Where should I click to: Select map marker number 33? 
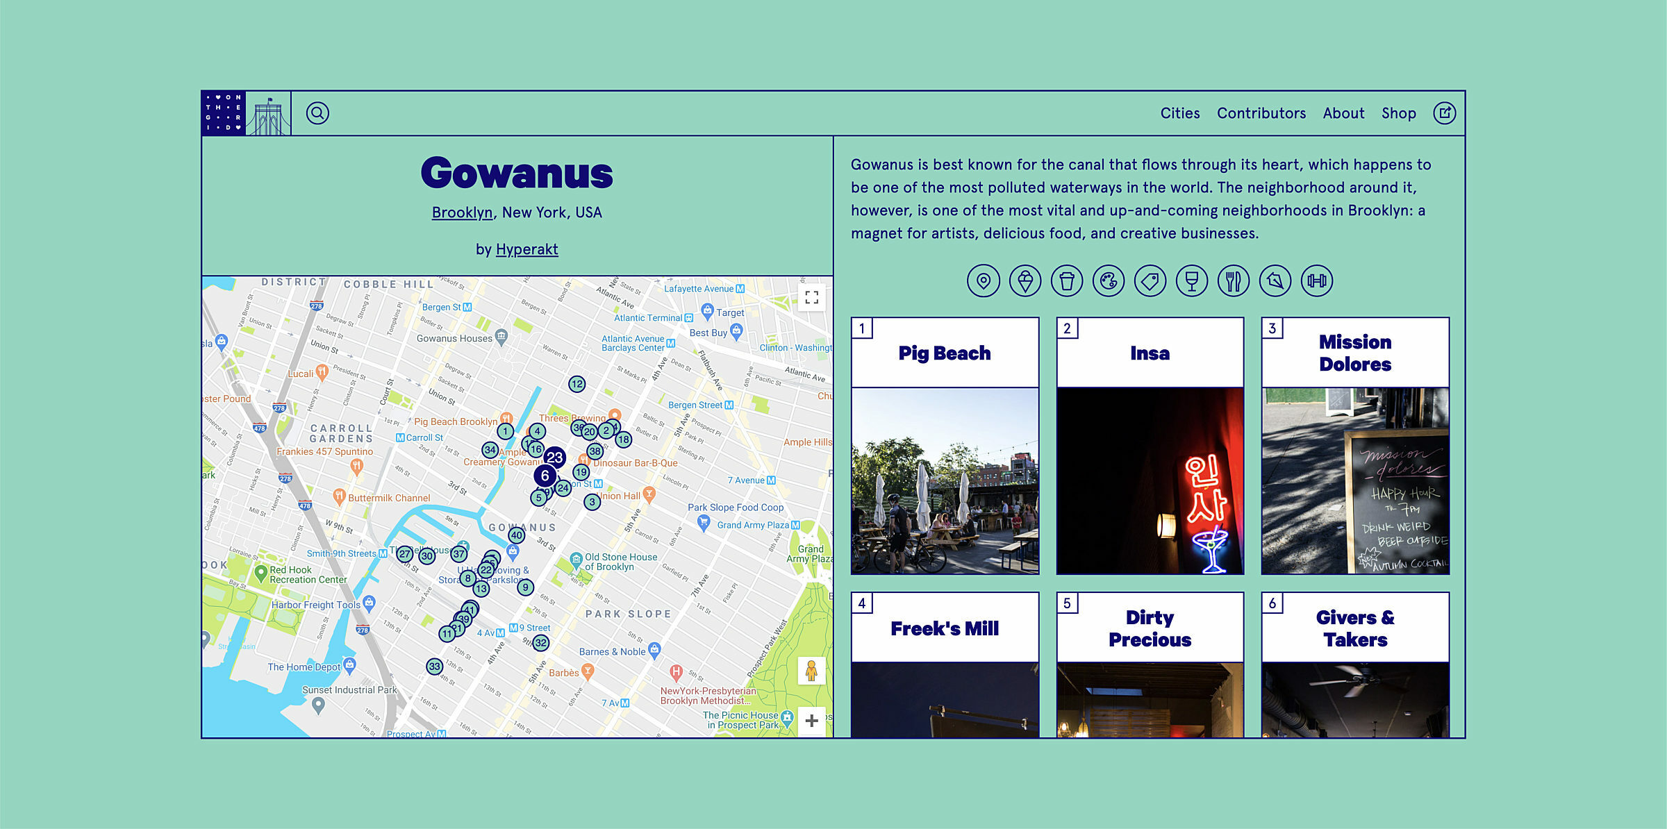(434, 667)
